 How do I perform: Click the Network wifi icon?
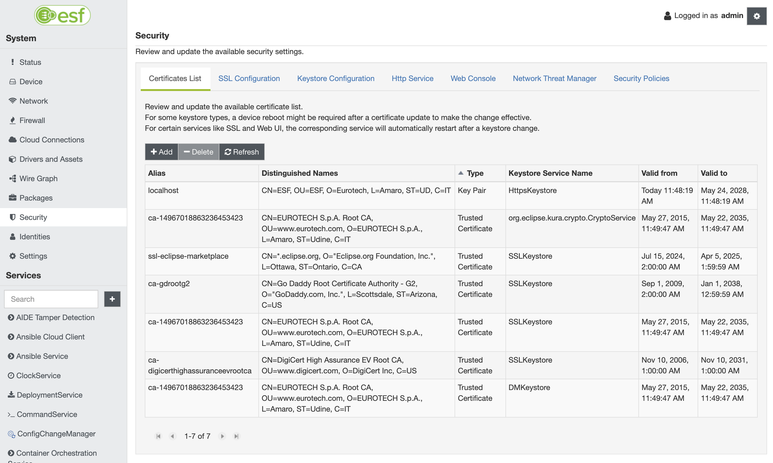tap(12, 101)
